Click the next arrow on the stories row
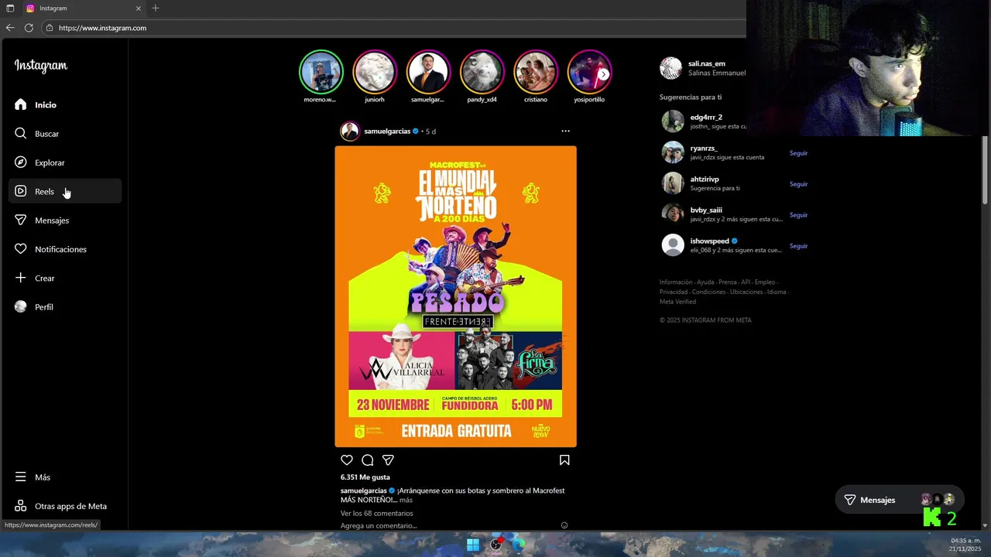The image size is (991, 557). pyautogui.click(x=603, y=74)
